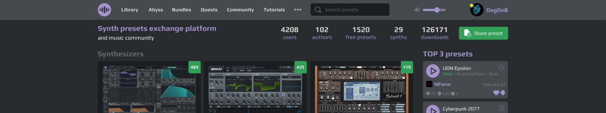
Task: Click the grey heart 77 likes count
Action: point(431,94)
